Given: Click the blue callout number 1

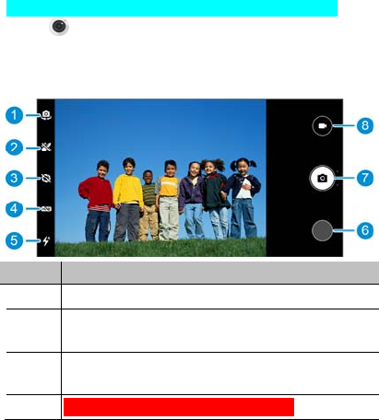Looking at the screenshot, I should pos(14,115).
